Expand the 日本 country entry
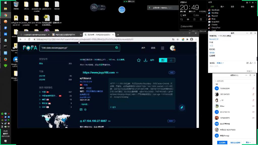The image size is (258, 145). pyautogui.click(x=40, y=107)
